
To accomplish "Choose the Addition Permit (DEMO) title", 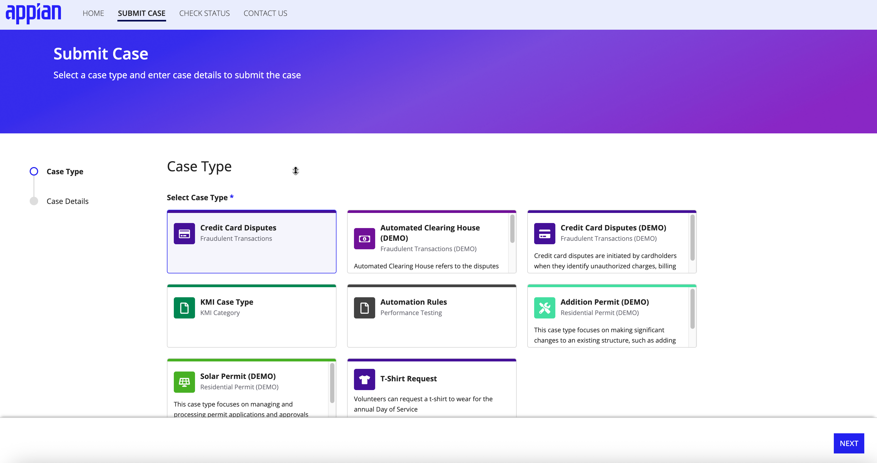I will click(605, 302).
